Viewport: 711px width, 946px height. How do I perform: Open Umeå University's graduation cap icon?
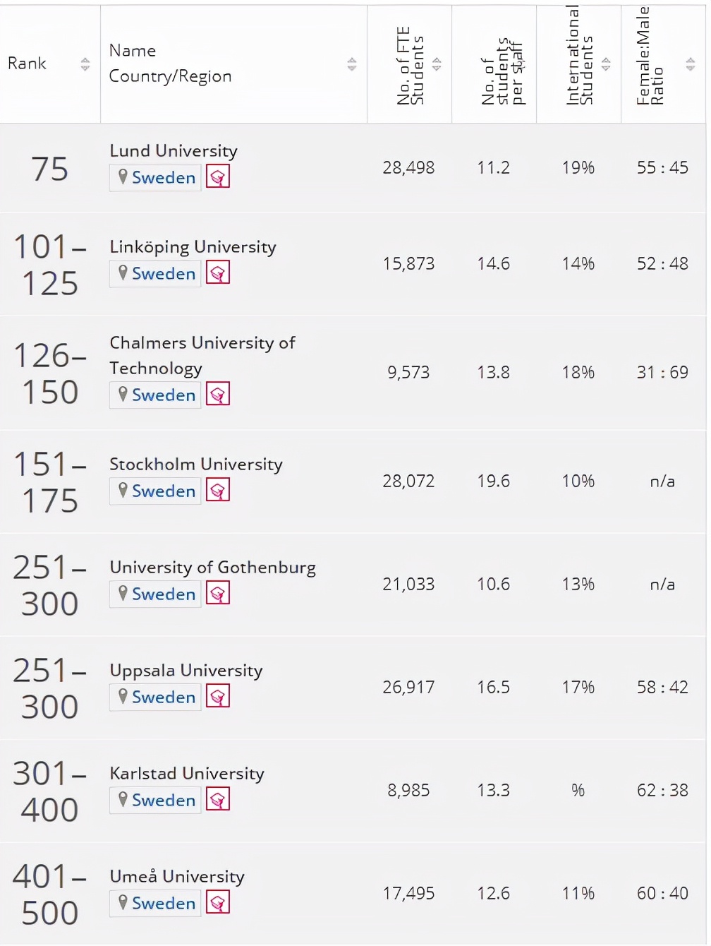click(x=217, y=902)
